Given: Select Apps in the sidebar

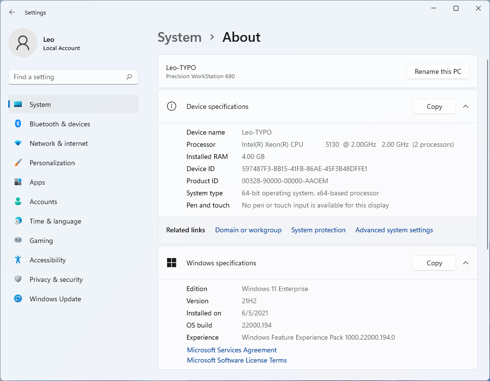Looking at the screenshot, I should pos(73,182).
